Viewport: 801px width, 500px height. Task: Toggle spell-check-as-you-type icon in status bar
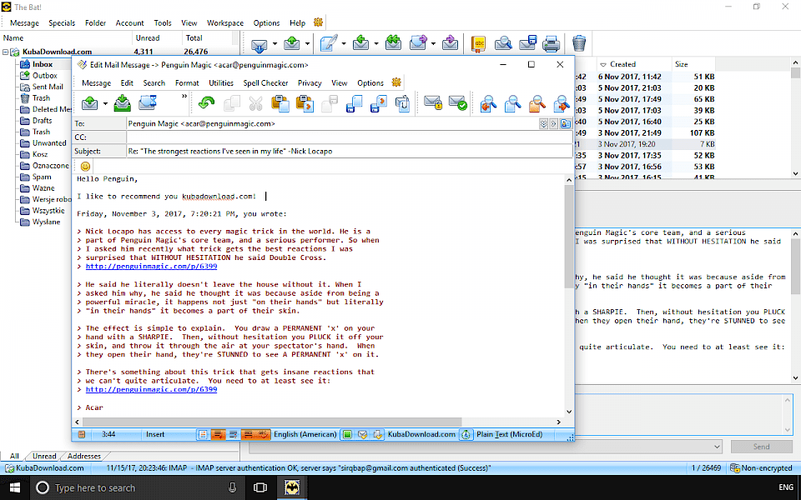[263, 435]
